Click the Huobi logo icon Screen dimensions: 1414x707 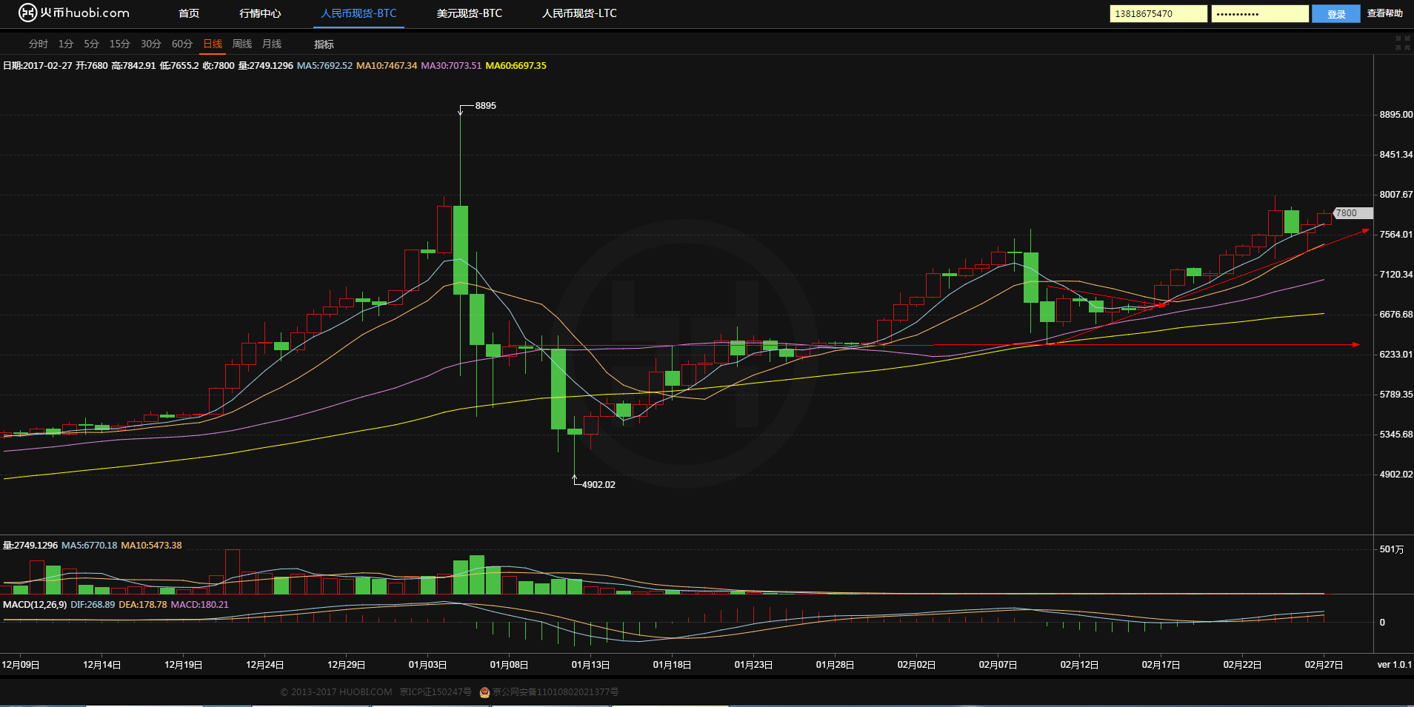click(x=27, y=13)
